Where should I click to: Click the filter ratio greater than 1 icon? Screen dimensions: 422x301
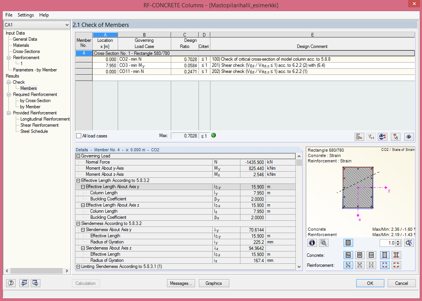371,137
